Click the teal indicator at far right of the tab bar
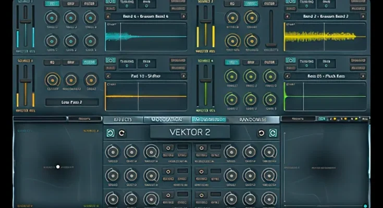The height and width of the screenshot is (208, 383). pos(322,119)
